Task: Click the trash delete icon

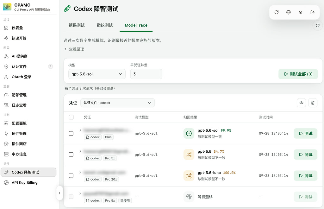Action: 313,103
